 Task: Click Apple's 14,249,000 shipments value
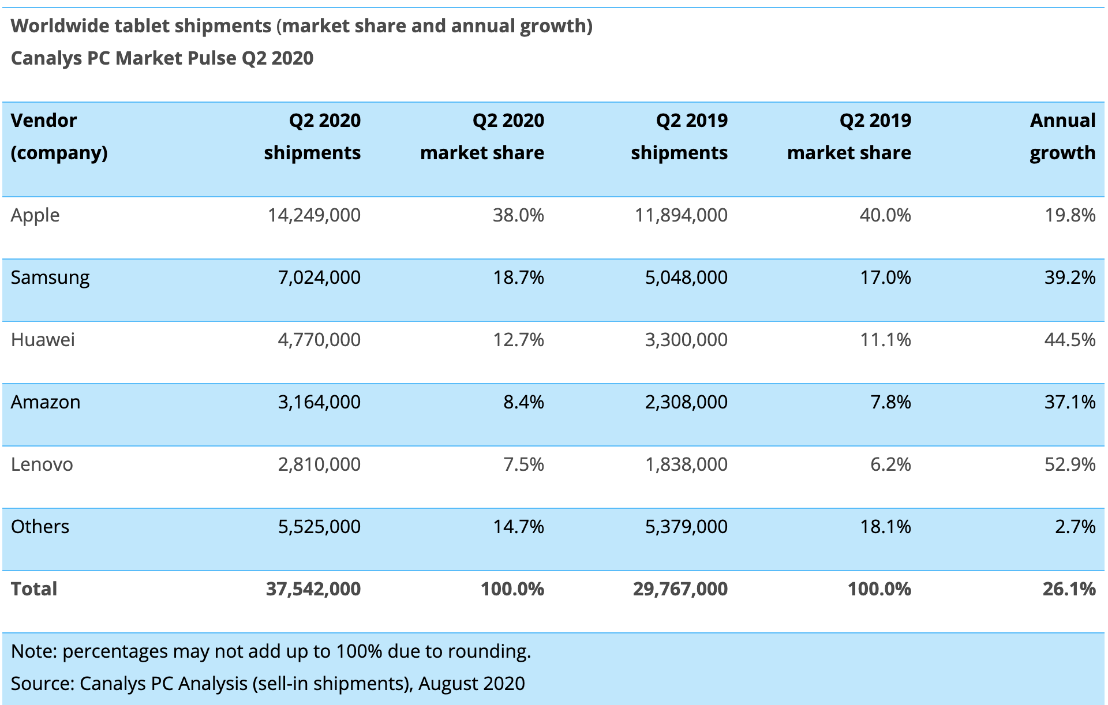314,215
